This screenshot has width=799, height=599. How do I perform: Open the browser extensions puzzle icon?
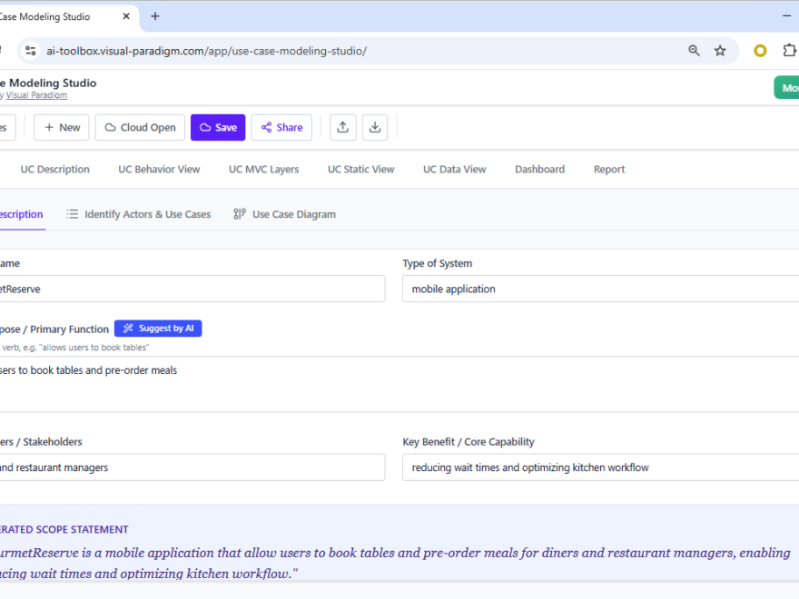tap(789, 51)
